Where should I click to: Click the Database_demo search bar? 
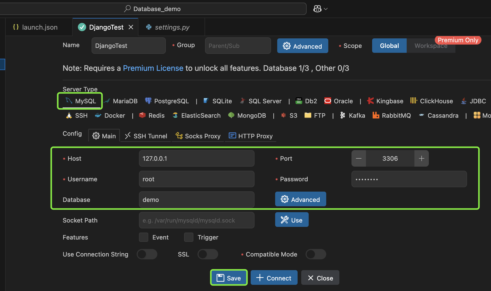[153, 9]
